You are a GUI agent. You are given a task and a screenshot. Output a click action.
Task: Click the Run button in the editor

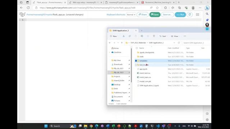click(x=180, y=15)
